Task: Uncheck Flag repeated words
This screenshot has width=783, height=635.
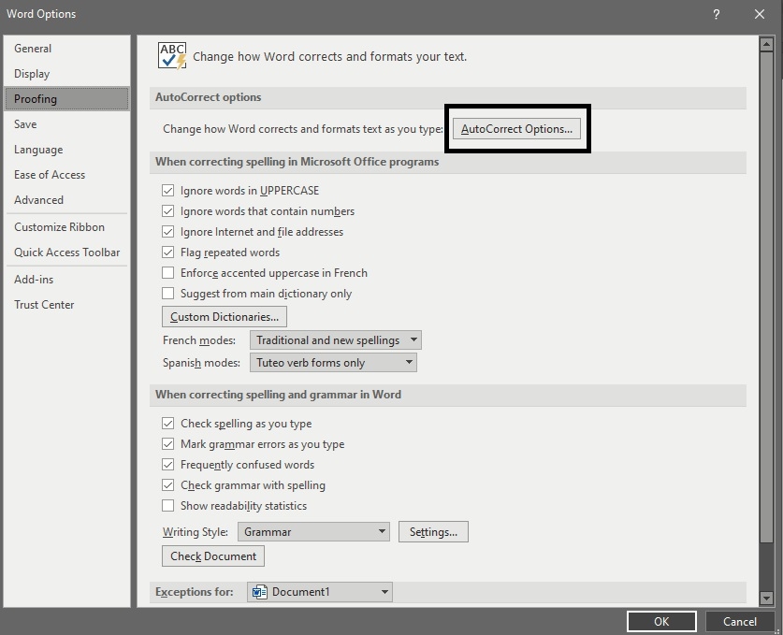Action: [x=167, y=253]
